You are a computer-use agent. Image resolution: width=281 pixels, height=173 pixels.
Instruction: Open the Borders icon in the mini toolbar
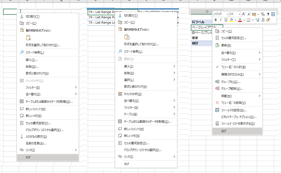pyautogui.click(x=248, y=20)
